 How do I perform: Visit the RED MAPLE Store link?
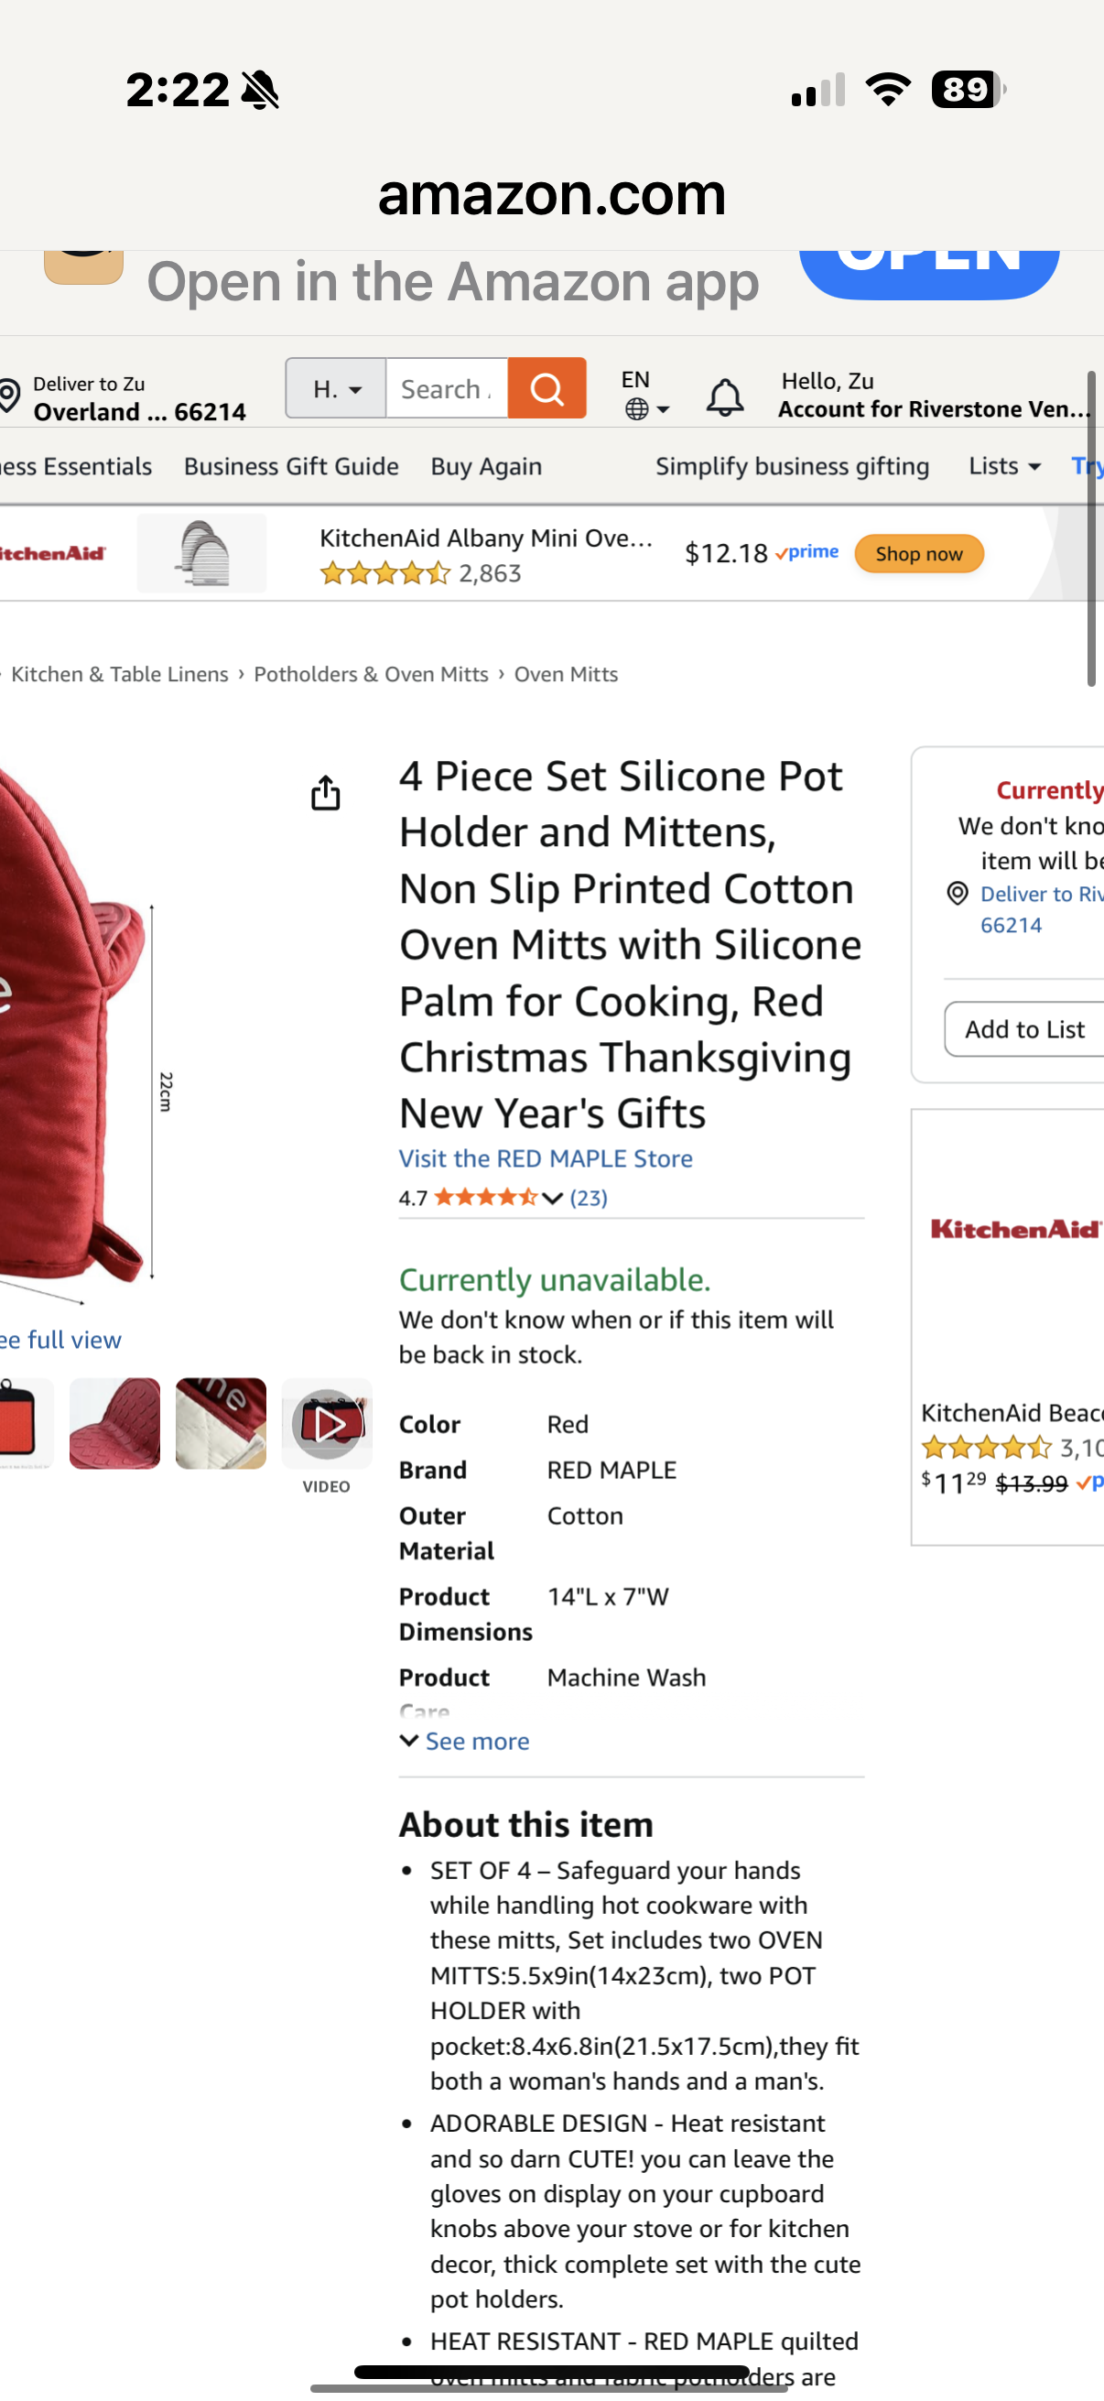pyautogui.click(x=545, y=1157)
